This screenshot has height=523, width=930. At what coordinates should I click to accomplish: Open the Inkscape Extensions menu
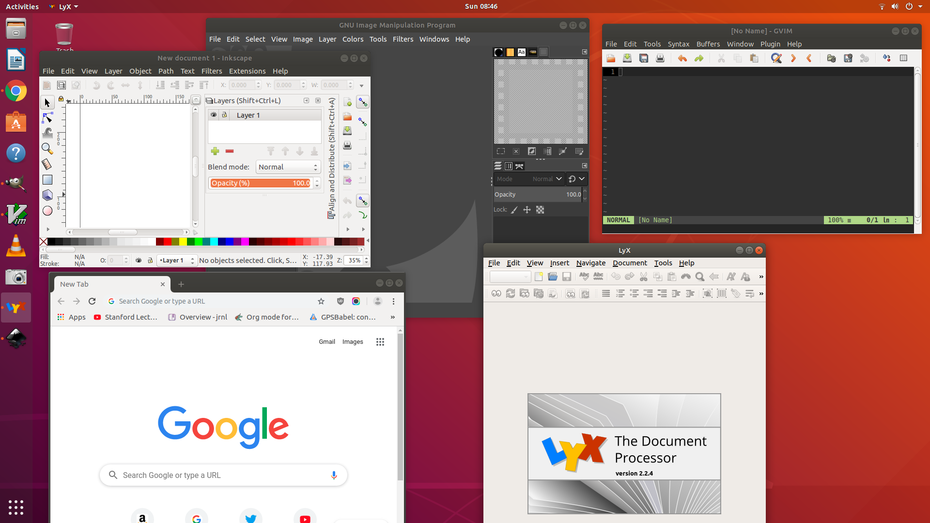point(247,71)
